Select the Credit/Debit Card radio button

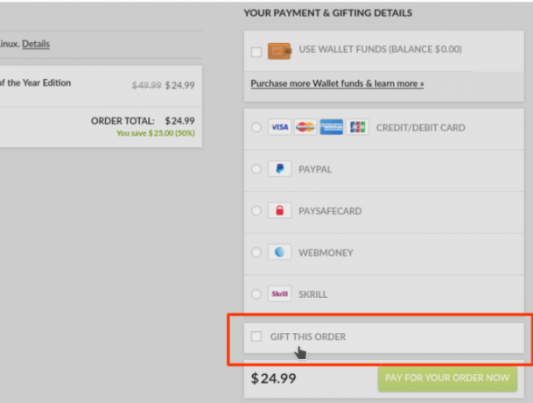coord(256,127)
